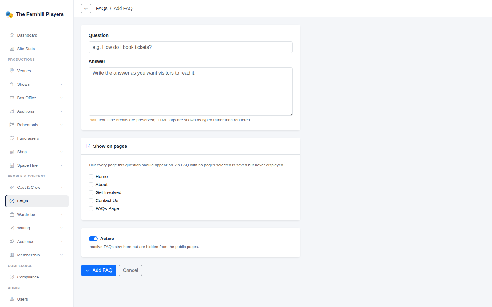
Task: Expand the Box Office chevron
Action: 61,98
